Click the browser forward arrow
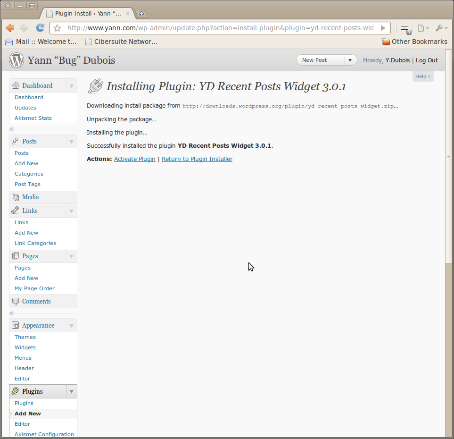The width and height of the screenshot is (454, 439). (24, 28)
